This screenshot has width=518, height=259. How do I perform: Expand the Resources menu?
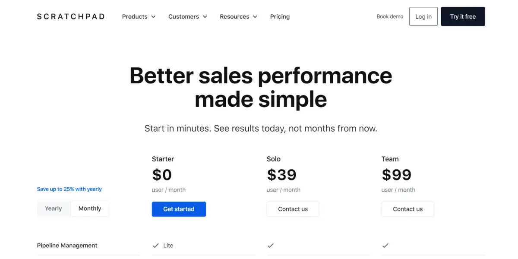click(238, 16)
